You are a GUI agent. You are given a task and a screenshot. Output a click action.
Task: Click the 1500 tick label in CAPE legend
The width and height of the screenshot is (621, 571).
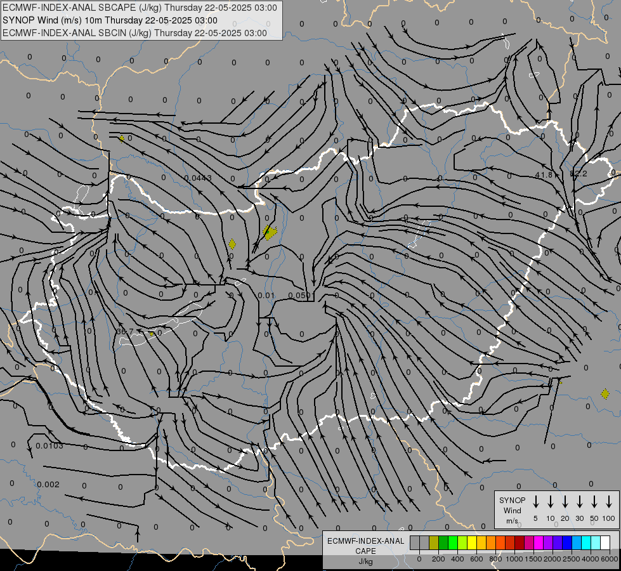pyautogui.click(x=533, y=559)
